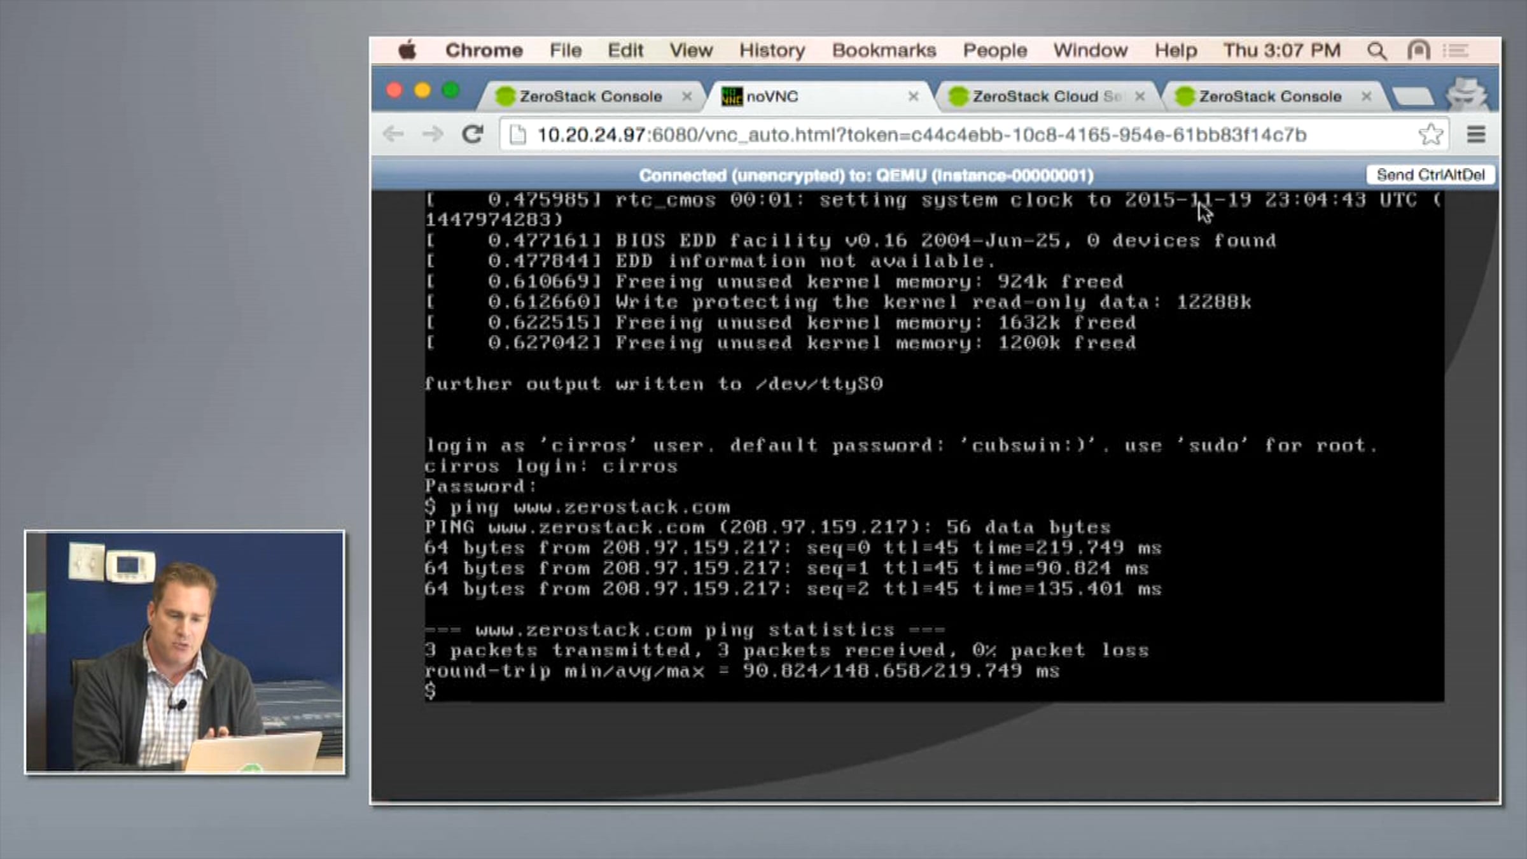This screenshot has width=1527, height=859.
Task: Click the 'www.zerostack.com ping statistics' header line
Action: tap(685, 630)
